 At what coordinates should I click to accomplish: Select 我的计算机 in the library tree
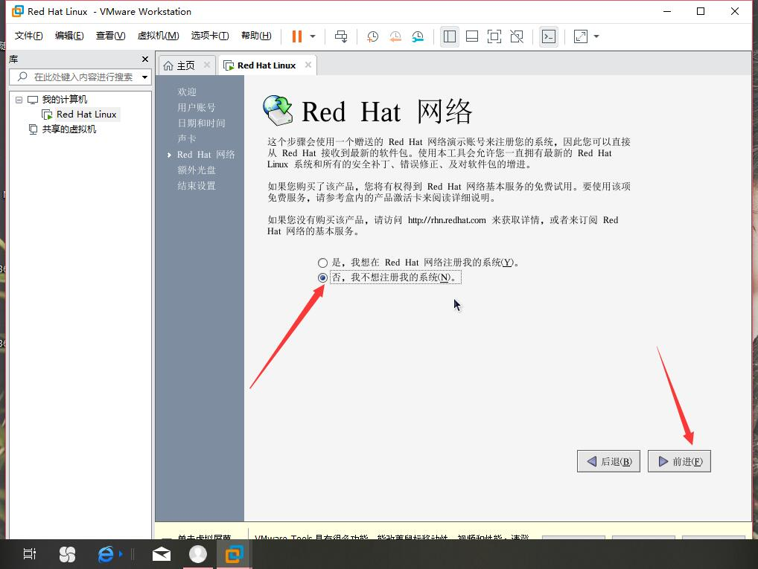[64, 100]
